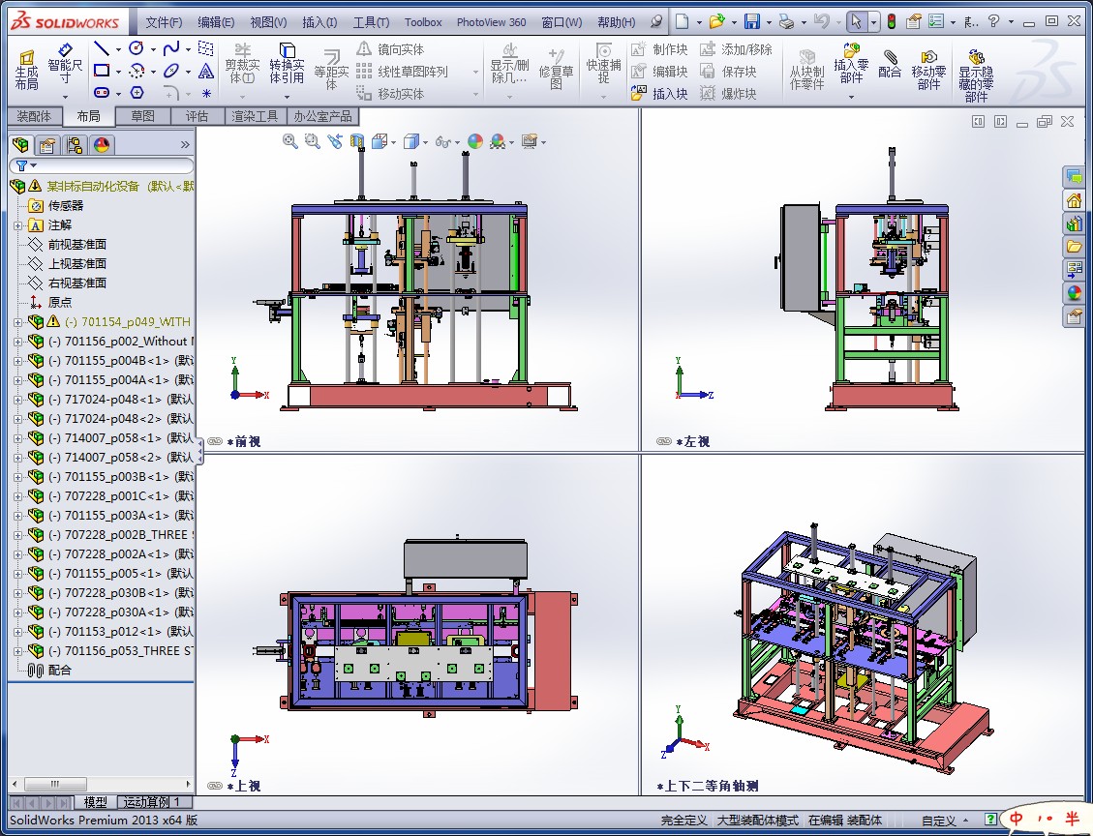Click the Section View icon in view toolbar
The image size is (1093, 836).
click(357, 141)
